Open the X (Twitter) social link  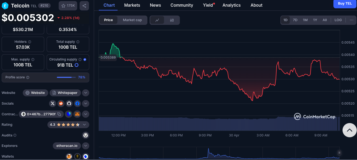[53, 104]
